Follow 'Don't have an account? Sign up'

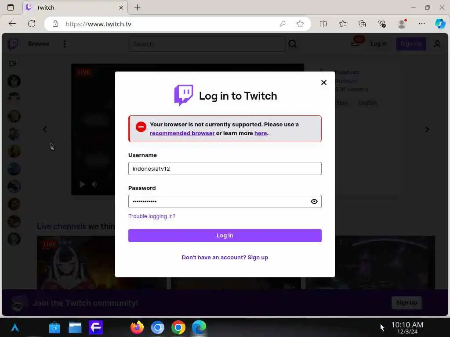pos(225,257)
